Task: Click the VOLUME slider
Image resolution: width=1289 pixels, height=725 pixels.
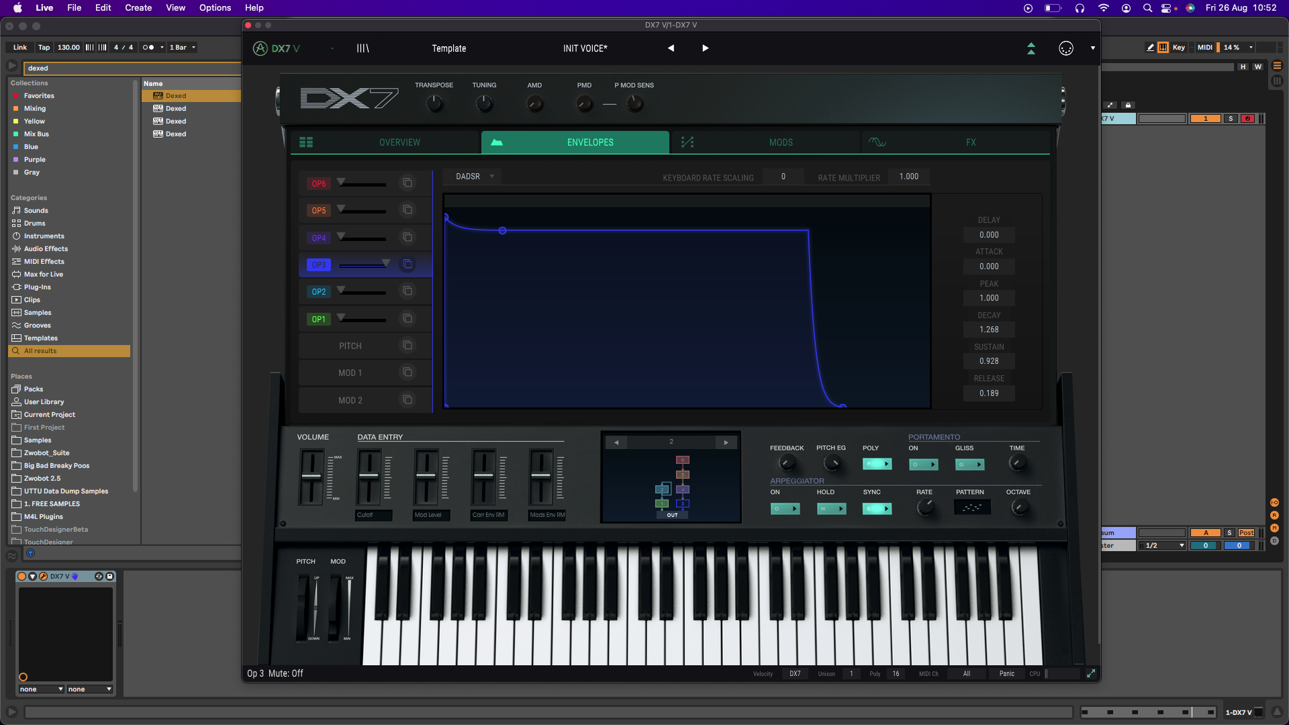Action: 312,477
